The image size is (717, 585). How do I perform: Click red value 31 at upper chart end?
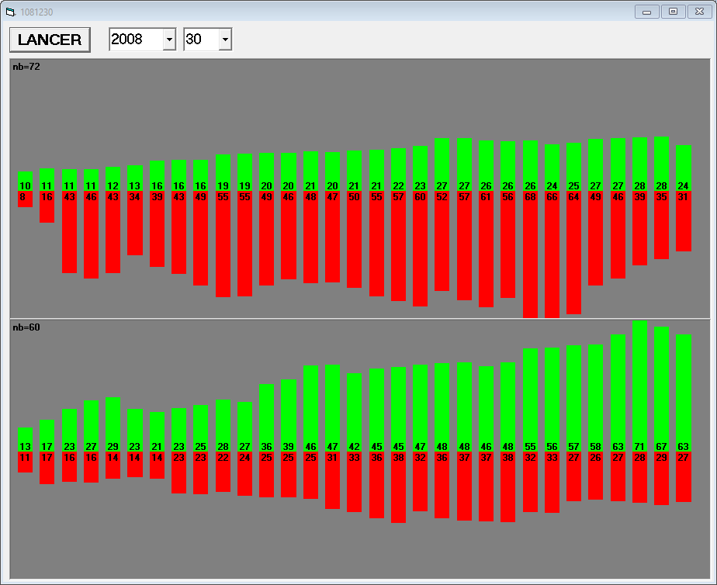683,197
